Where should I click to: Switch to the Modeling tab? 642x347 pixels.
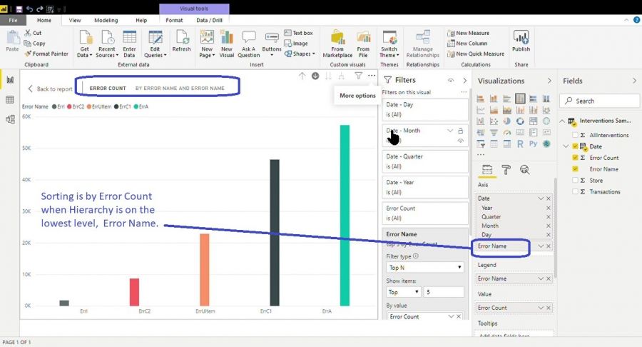tap(106, 20)
